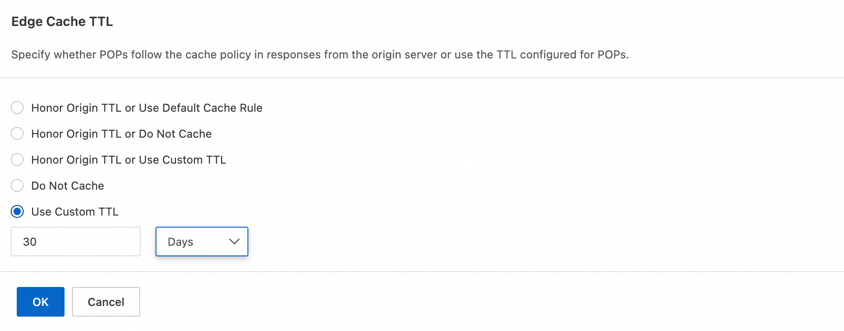Click the Use Default Cache Rule label text
The width and height of the screenshot is (844, 331).
pos(201,108)
